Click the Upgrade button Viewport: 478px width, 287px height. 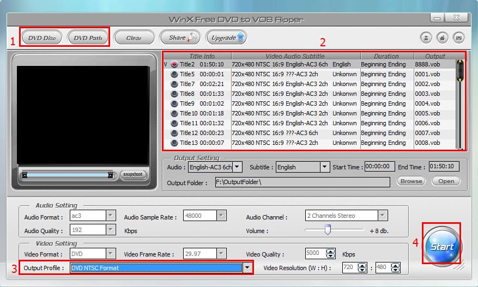pyautogui.click(x=226, y=38)
